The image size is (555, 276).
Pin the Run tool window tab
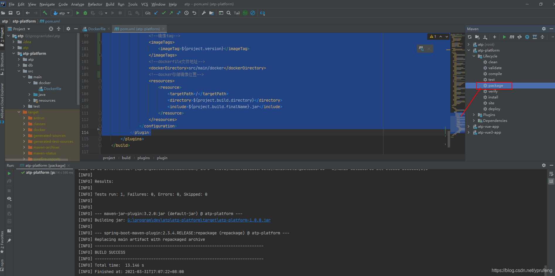coord(9,241)
